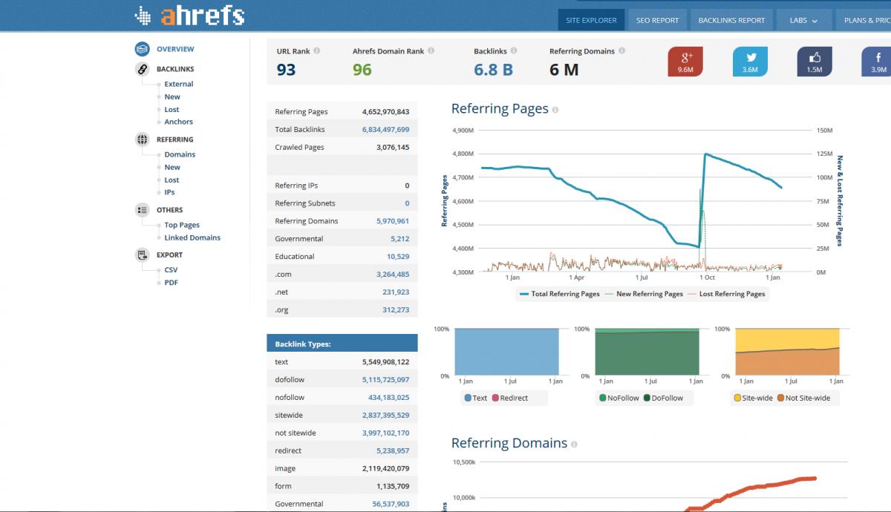Click the Total Backlinks value 6,834,497,699

point(385,129)
